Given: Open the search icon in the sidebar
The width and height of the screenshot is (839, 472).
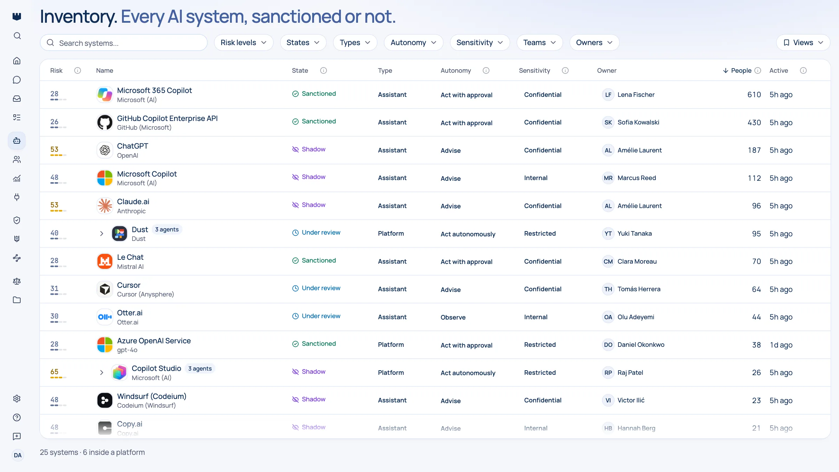Looking at the screenshot, I should coord(17,36).
